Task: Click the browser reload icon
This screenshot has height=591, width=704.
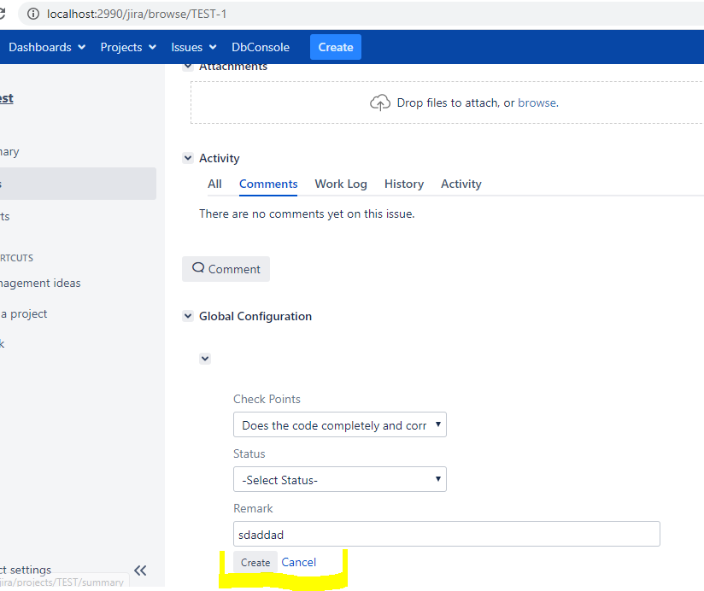Action: tap(2, 14)
